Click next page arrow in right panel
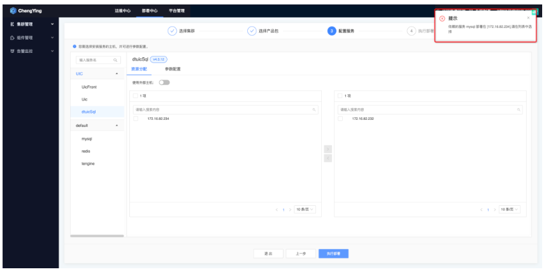553x274 pixels. pyautogui.click(x=494, y=210)
